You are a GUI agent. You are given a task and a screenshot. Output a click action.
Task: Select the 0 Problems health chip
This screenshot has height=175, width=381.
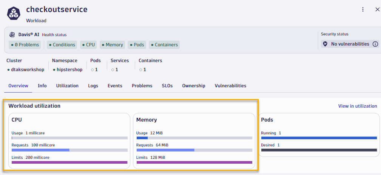coord(25,45)
